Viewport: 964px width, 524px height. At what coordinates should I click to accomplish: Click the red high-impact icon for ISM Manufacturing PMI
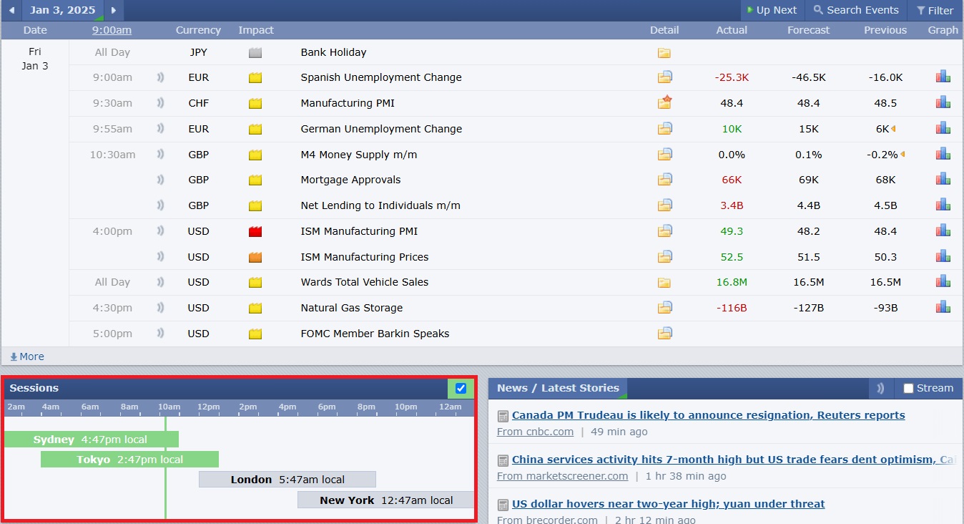click(255, 231)
